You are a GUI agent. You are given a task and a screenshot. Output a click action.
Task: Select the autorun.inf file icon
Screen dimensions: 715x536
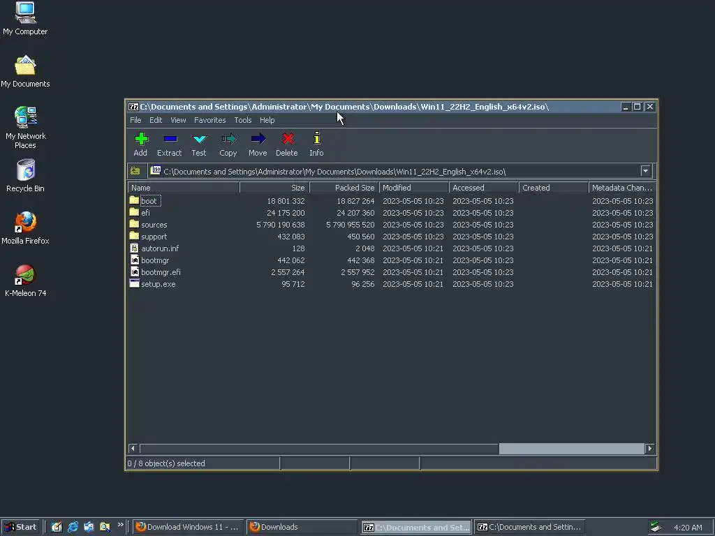tap(134, 248)
